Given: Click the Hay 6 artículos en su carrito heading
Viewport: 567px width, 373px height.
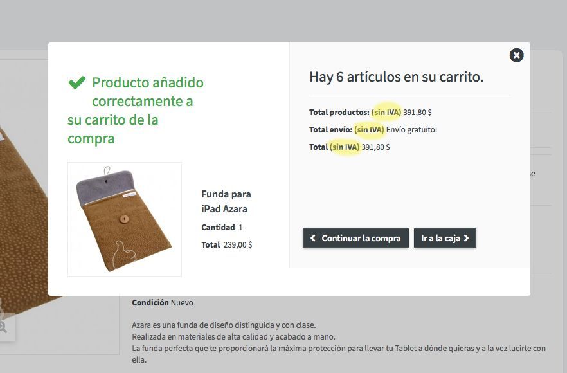Looking at the screenshot, I should tap(396, 77).
